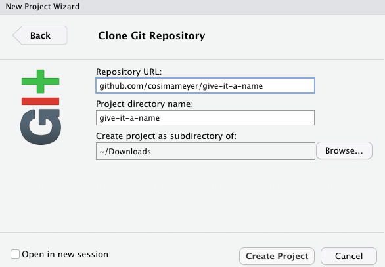Click the red minus bar in the Git logo
The image size is (385, 267).
click(x=40, y=101)
